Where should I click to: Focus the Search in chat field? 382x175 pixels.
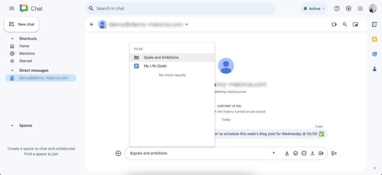click(180, 9)
